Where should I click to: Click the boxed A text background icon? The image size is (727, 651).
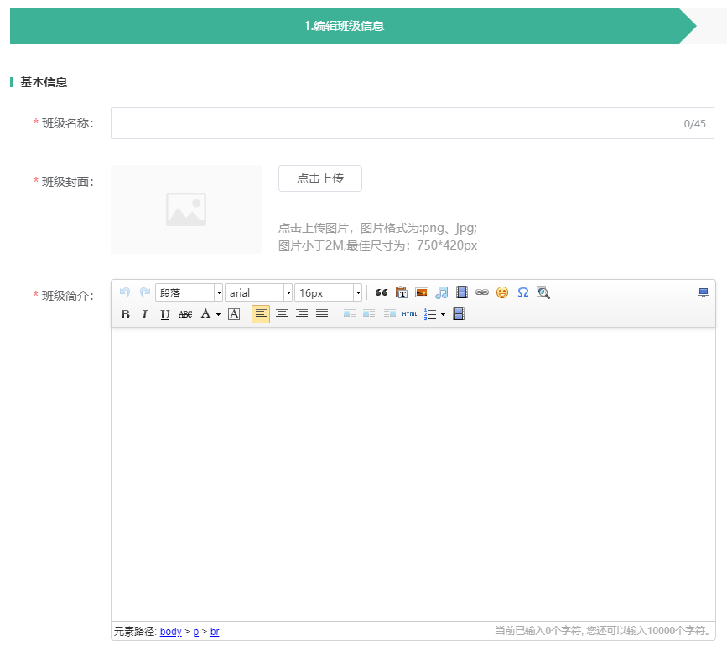pos(234,314)
